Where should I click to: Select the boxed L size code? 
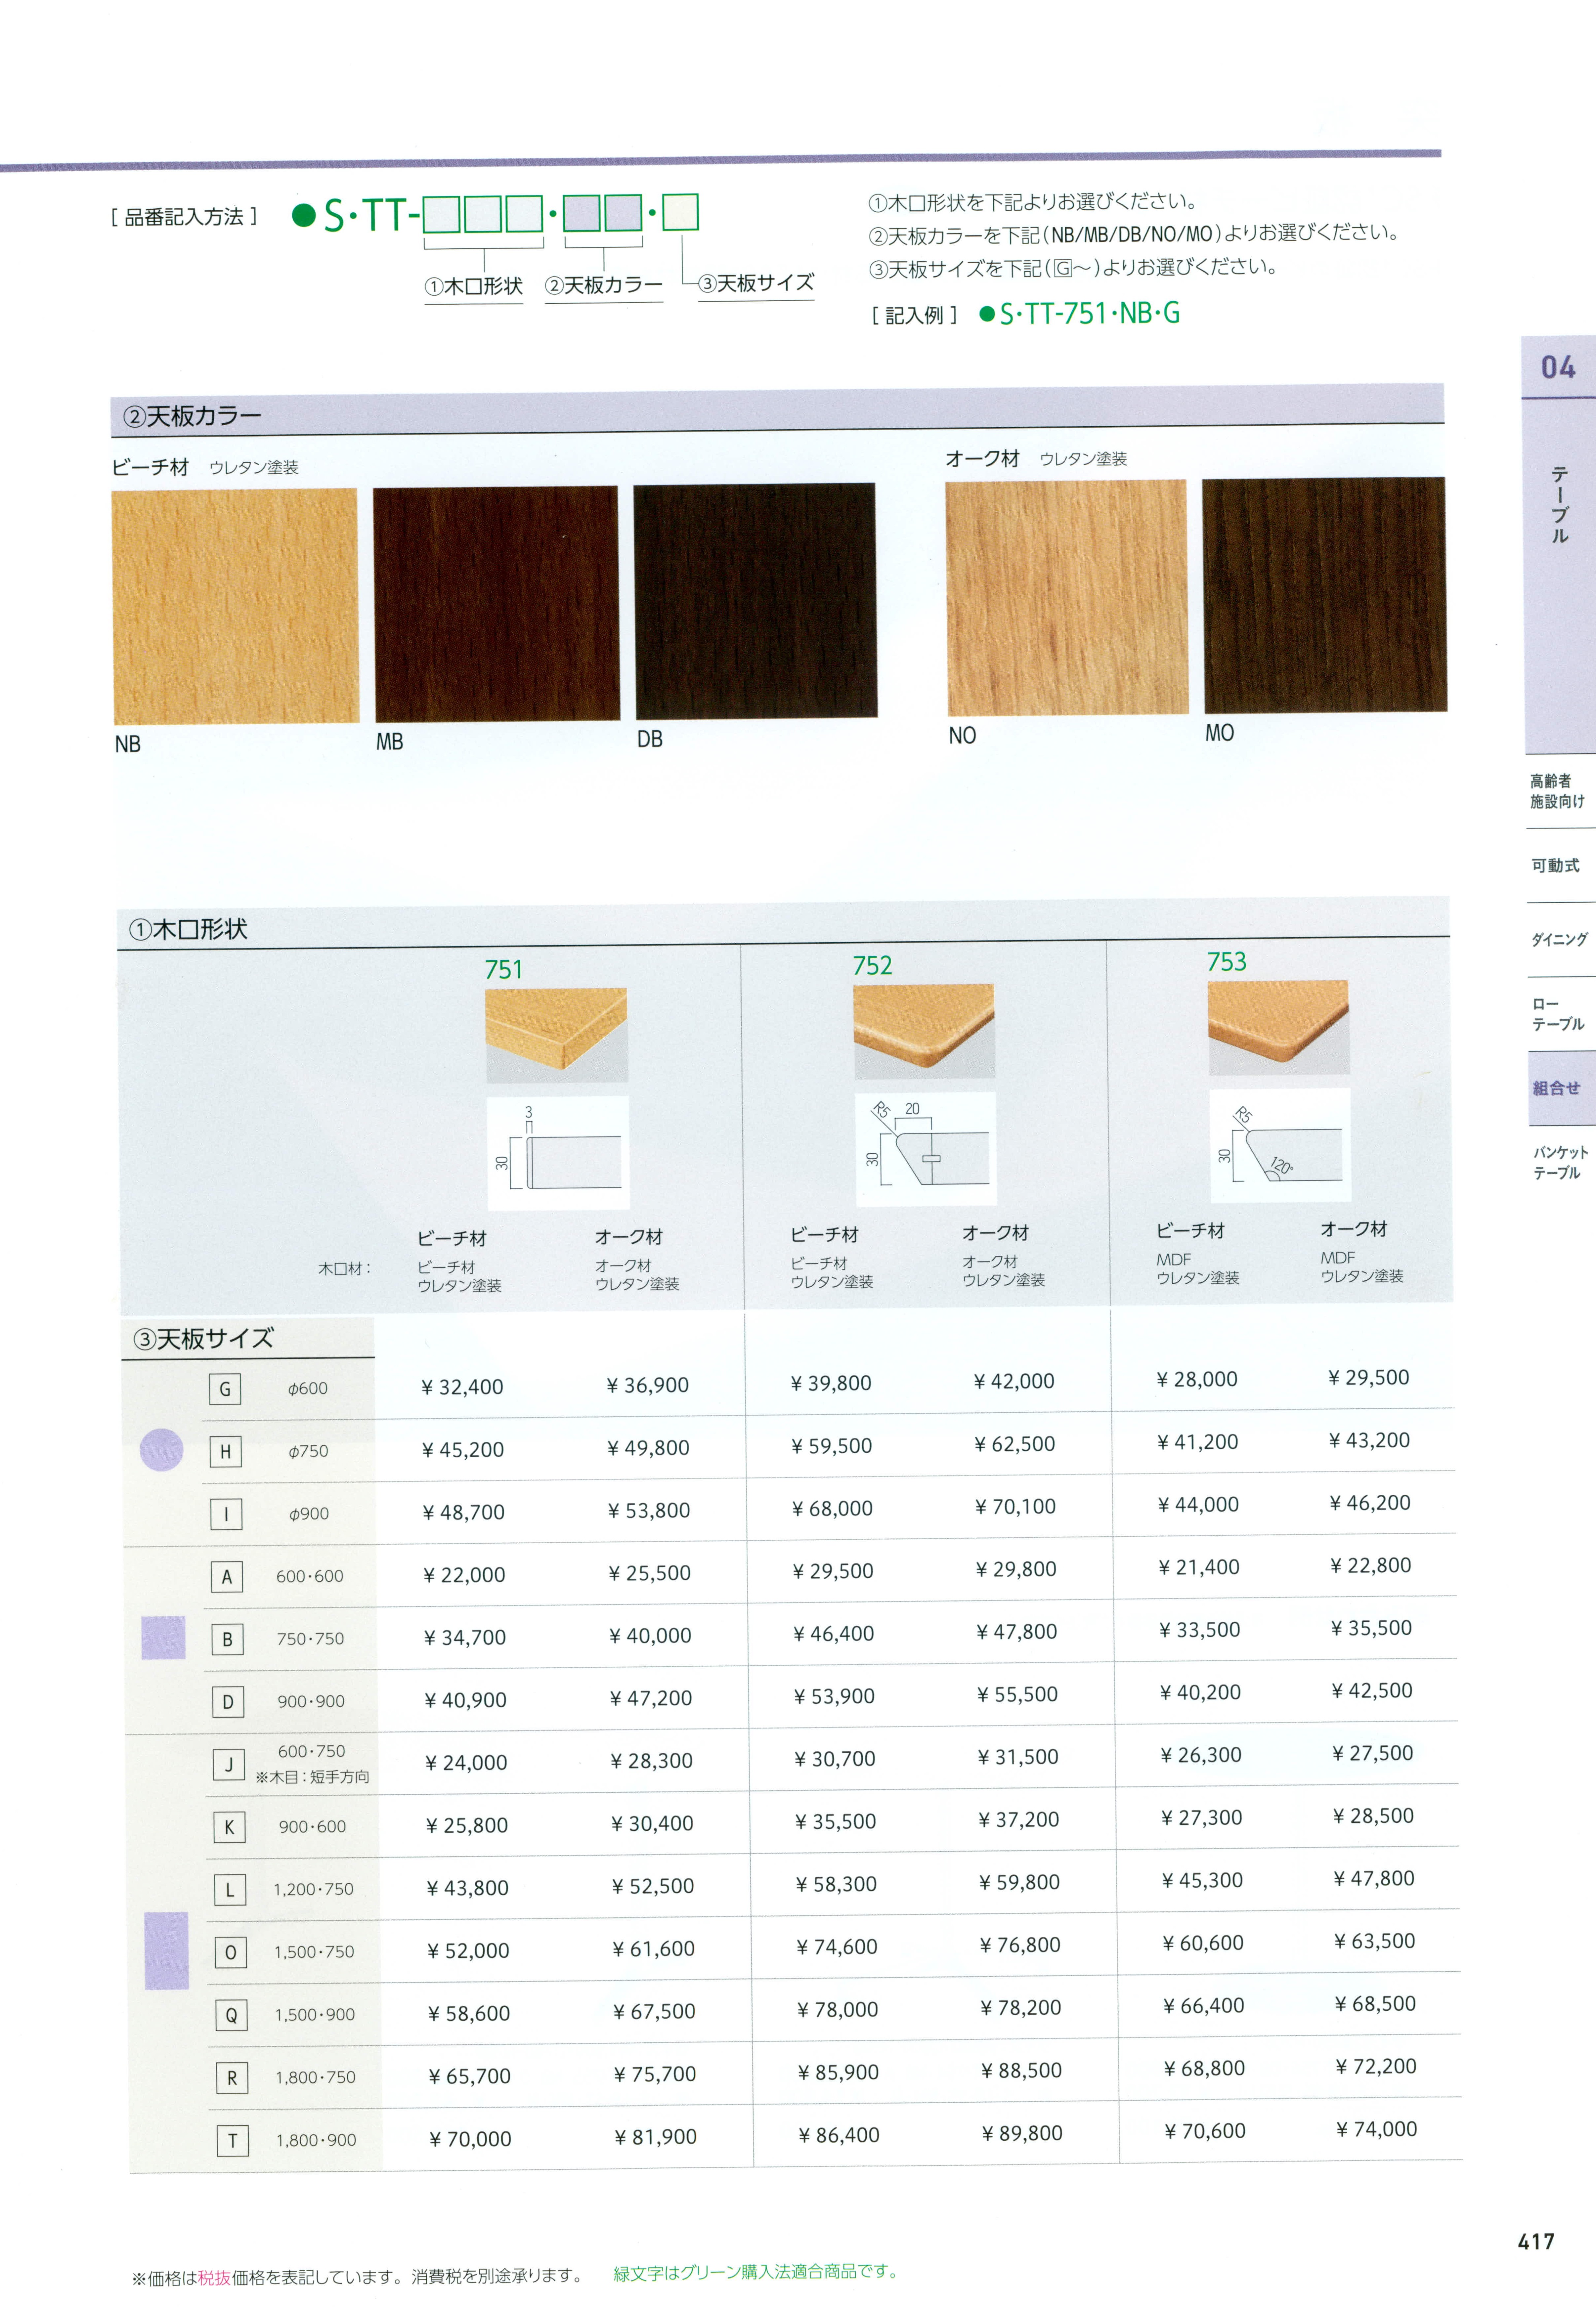pyautogui.click(x=230, y=1890)
